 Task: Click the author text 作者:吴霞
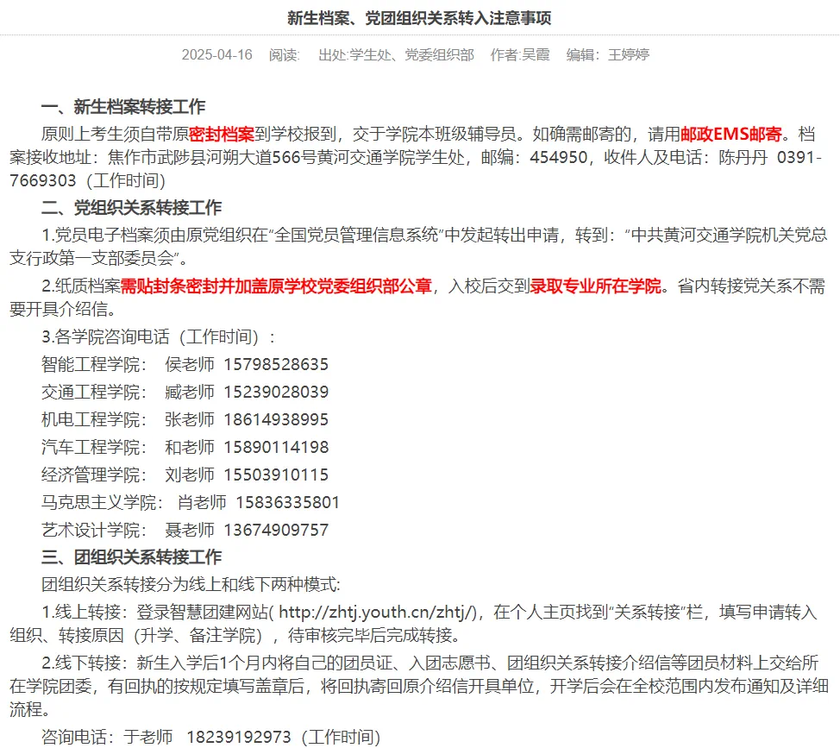(x=520, y=54)
